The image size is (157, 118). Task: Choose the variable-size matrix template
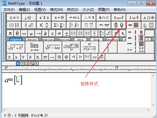pos(141,50)
